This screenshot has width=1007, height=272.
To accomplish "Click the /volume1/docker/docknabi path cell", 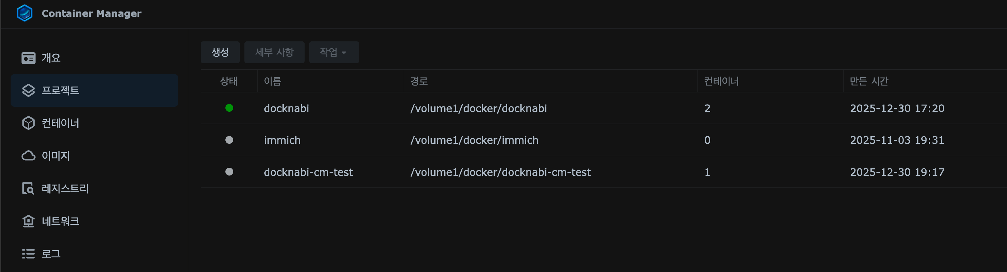I will point(479,108).
